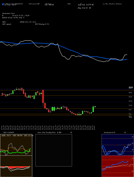Click the CL: 88.01 closing price text

click(49, 5)
